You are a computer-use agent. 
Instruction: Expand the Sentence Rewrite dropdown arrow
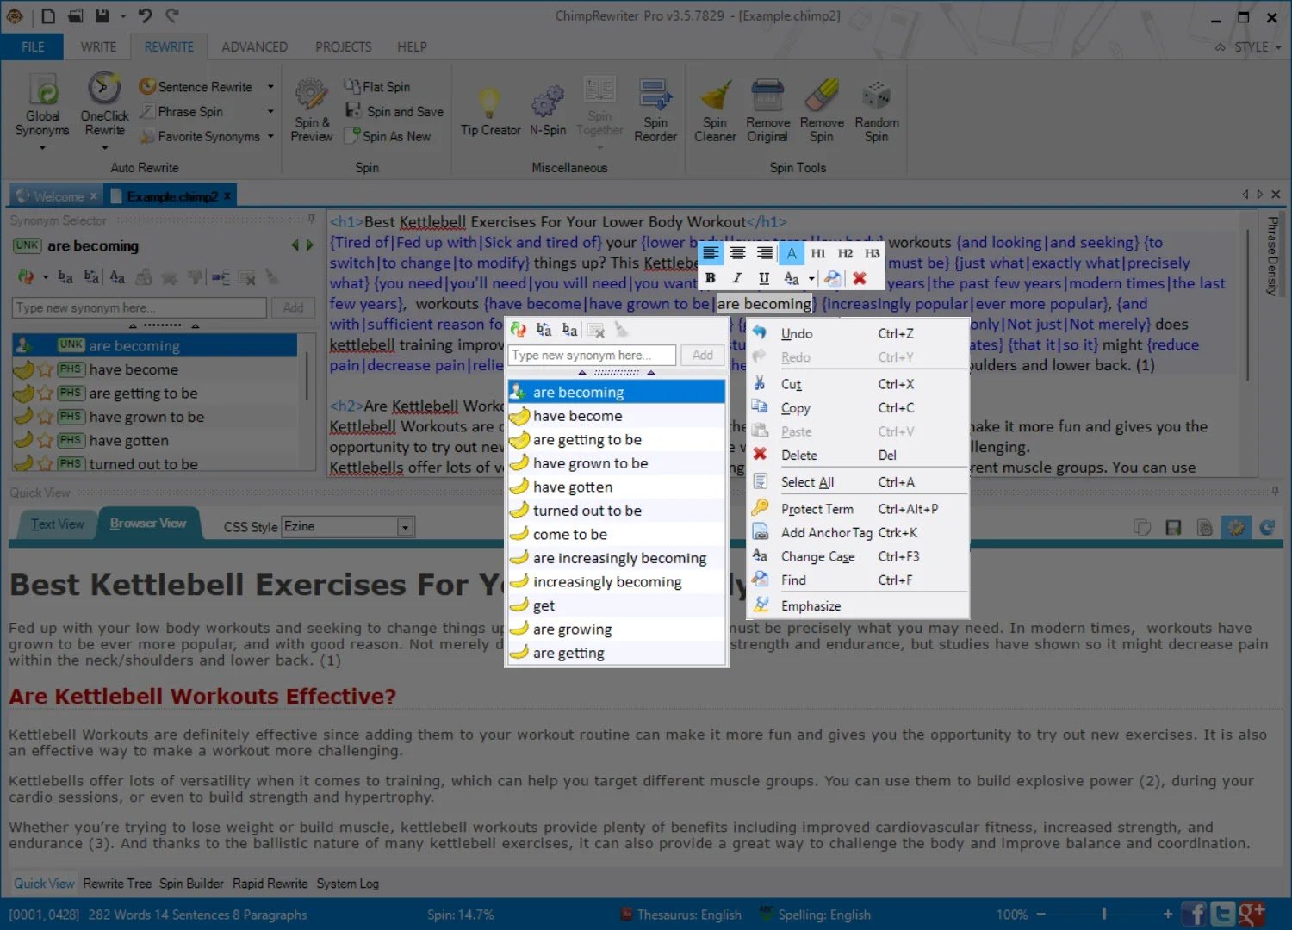click(270, 87)
